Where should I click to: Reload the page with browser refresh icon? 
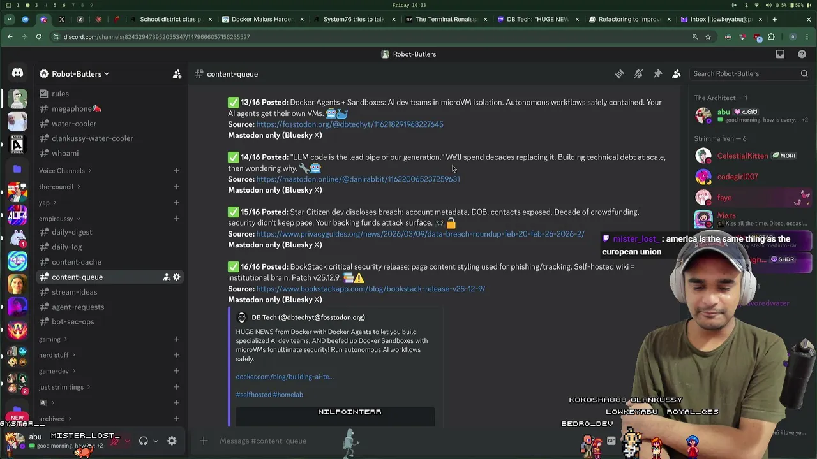(x=38, y=37)
